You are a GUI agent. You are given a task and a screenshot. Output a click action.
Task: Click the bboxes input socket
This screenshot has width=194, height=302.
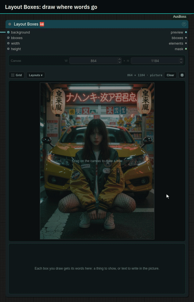click(x=8, y=38)
